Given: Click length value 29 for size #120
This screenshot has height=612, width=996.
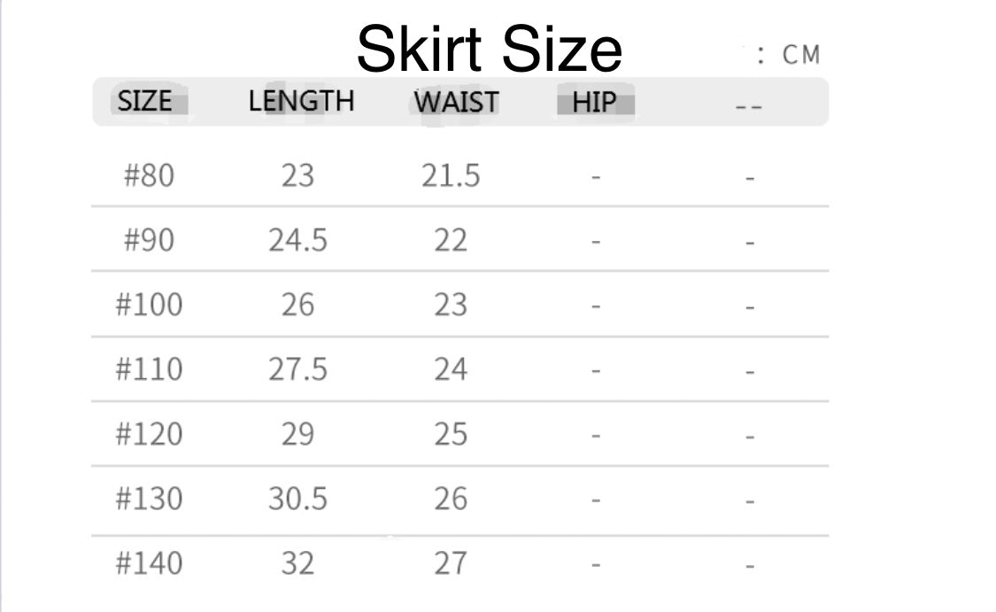Looking at the screenshot, I should [x=297, y=434].
